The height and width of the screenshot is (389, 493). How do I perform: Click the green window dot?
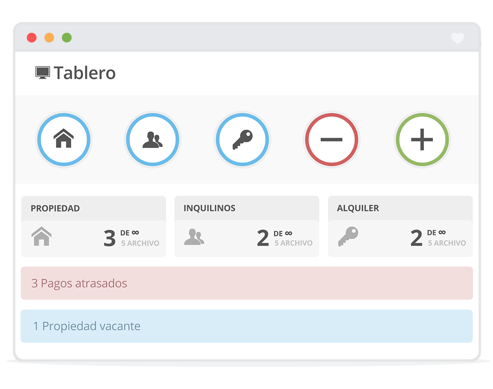(67, 38)
